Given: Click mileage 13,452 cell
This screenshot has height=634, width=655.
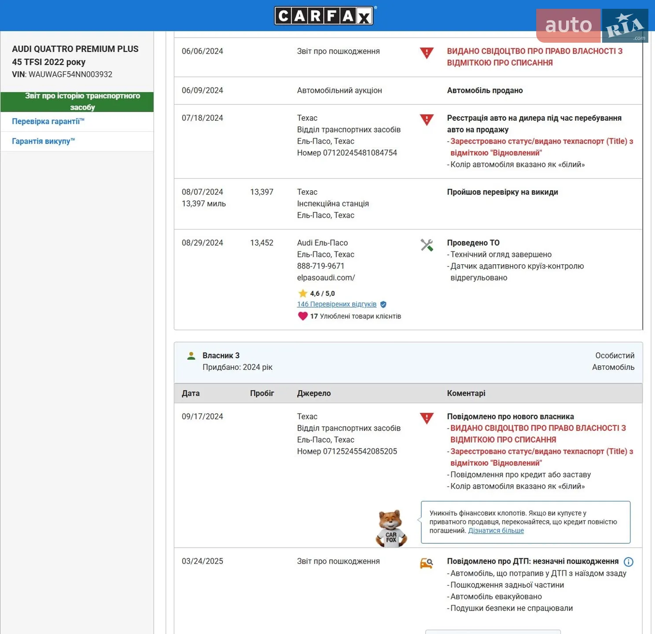Looking at the screenshot, I should click(x=261, y=243).
